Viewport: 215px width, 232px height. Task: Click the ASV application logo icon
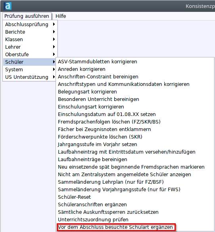[8, 6]
